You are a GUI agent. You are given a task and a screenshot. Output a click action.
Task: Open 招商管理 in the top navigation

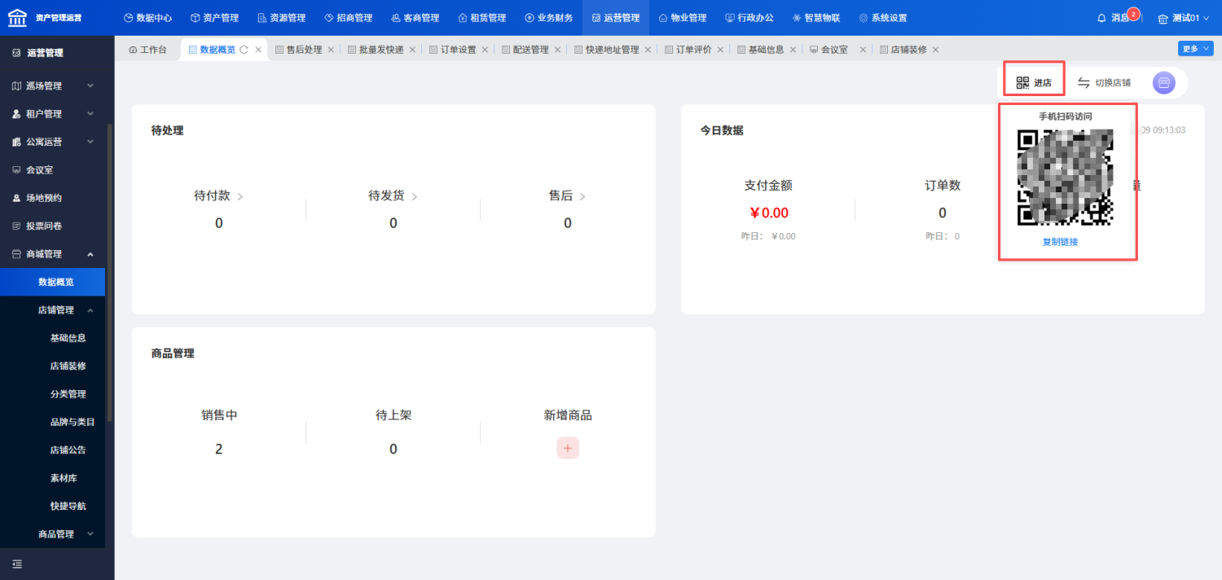(348, 18)
